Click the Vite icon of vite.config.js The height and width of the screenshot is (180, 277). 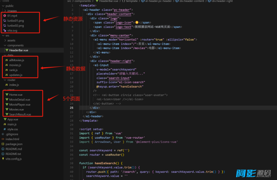click(3, 159)
